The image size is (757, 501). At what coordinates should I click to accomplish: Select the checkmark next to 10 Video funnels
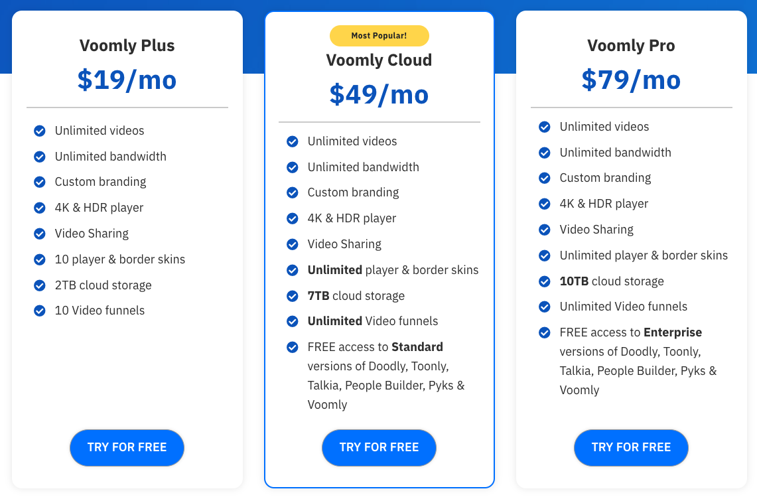pos(39,310)
